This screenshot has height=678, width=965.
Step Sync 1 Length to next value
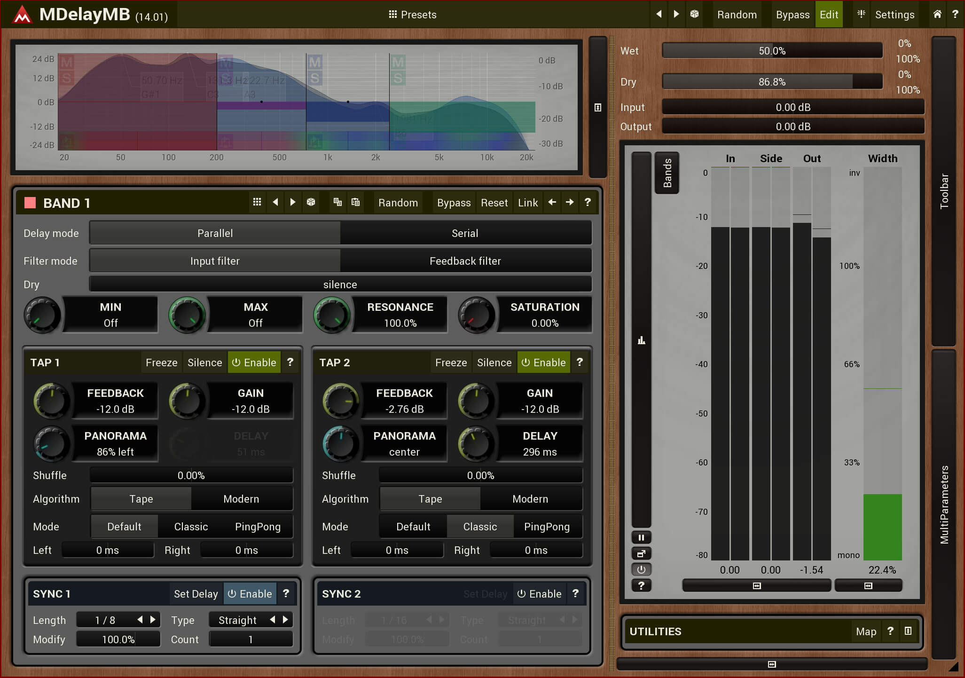[153, 620]
